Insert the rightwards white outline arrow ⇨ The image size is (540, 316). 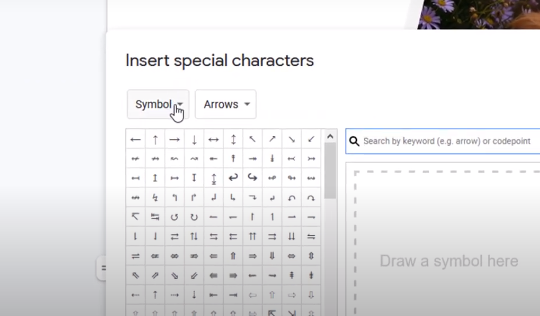(x=292, y=295)
